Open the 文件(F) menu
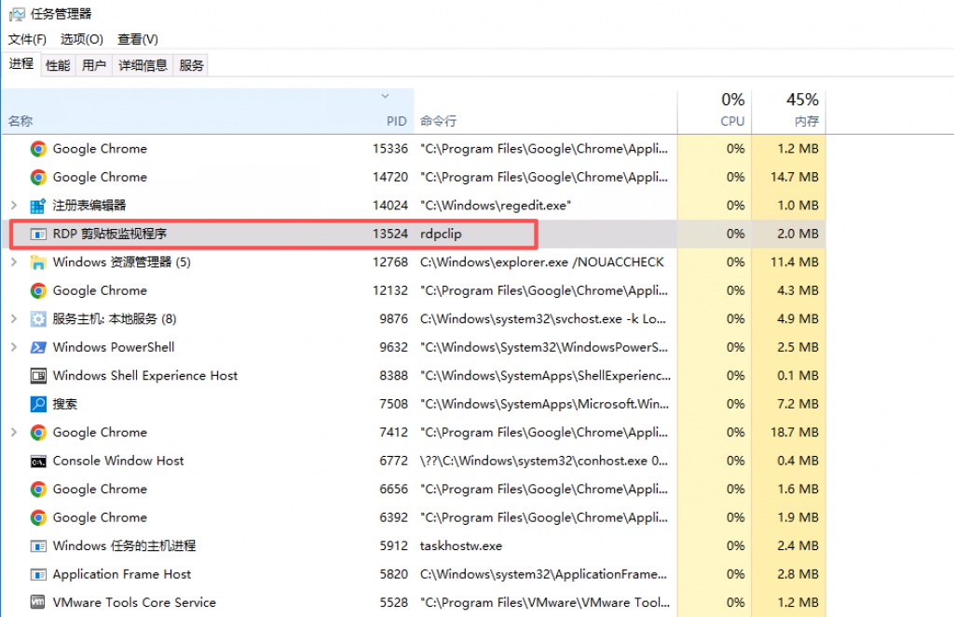The image size is (954, 617). coord(27,39)
